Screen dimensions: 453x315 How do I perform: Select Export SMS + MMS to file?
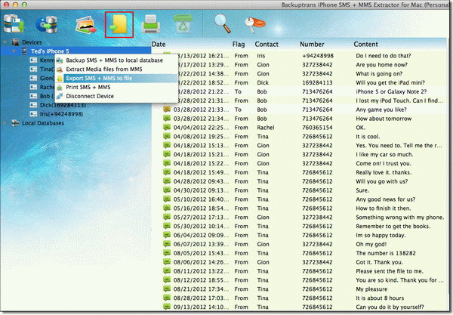coord(99,78)
